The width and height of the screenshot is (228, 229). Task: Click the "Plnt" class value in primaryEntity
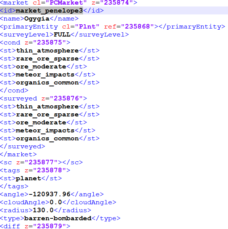pyautogui.click(x=87, y=27)
